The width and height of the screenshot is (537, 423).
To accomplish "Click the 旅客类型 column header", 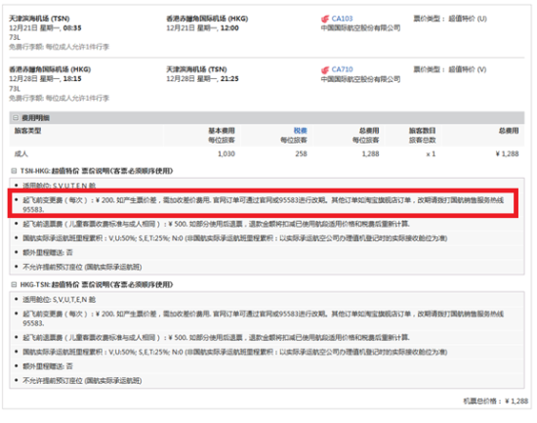I will (27, 131).
